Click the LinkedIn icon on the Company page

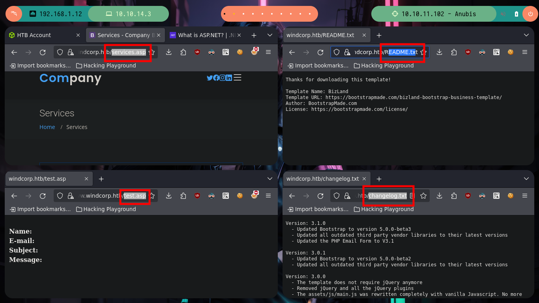point(229,78)
